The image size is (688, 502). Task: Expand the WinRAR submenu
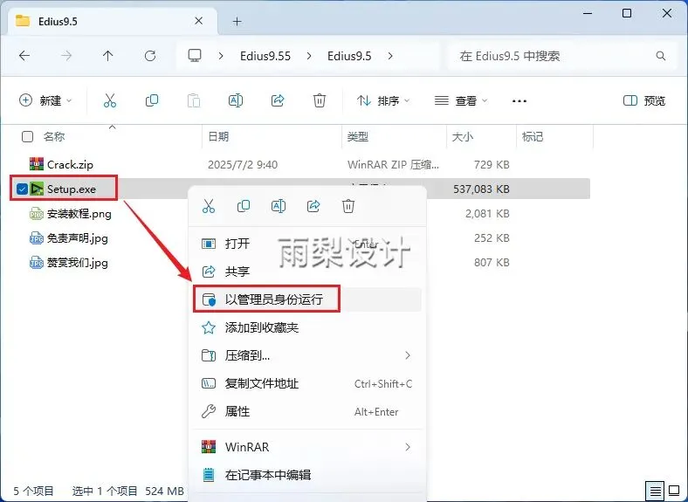(408, 447)
